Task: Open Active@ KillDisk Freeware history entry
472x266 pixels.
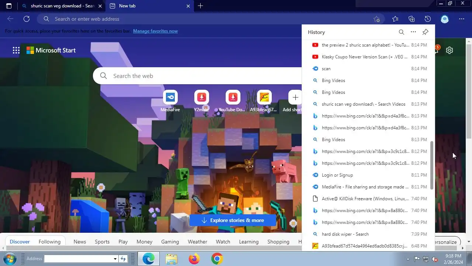Action: click(369, 199)
